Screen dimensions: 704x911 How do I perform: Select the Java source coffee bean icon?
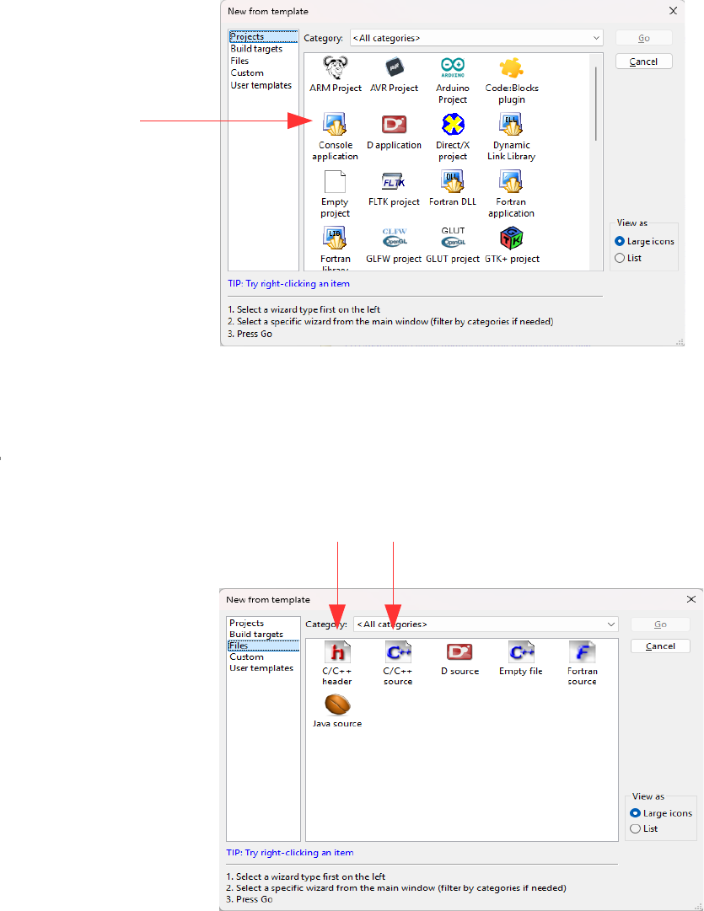[337, 705]
